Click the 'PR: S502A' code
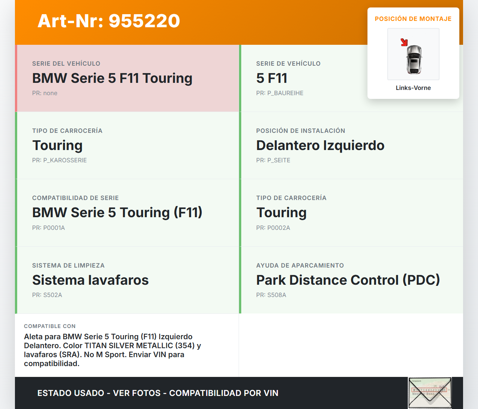Image resolution: width=478 pixels, height=409 pixels. [47, 295]
